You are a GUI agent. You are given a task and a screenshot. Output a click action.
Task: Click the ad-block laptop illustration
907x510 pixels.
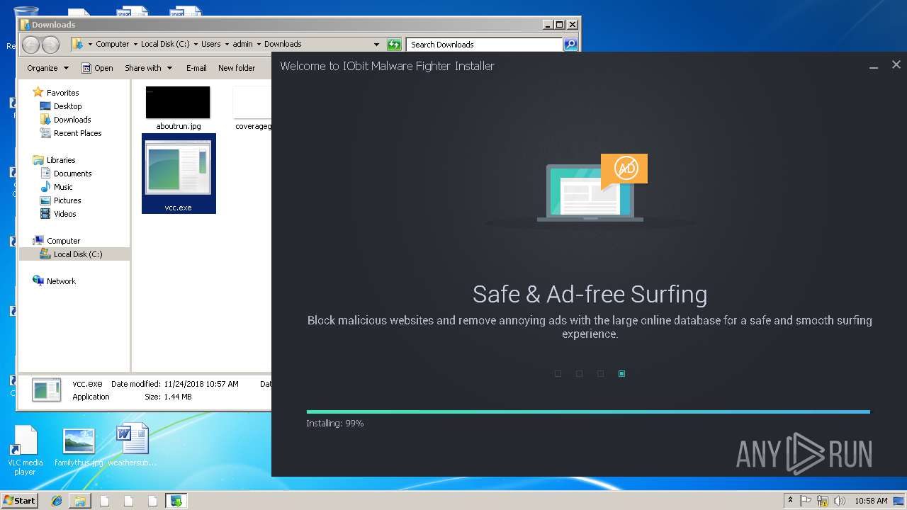[592, 188]
